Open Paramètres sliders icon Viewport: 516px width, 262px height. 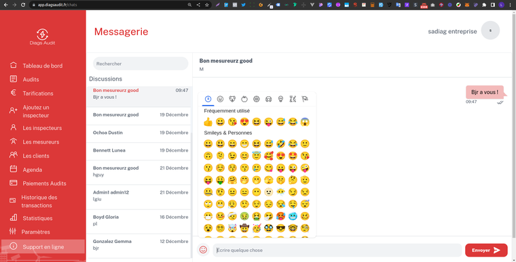[12, 231]
